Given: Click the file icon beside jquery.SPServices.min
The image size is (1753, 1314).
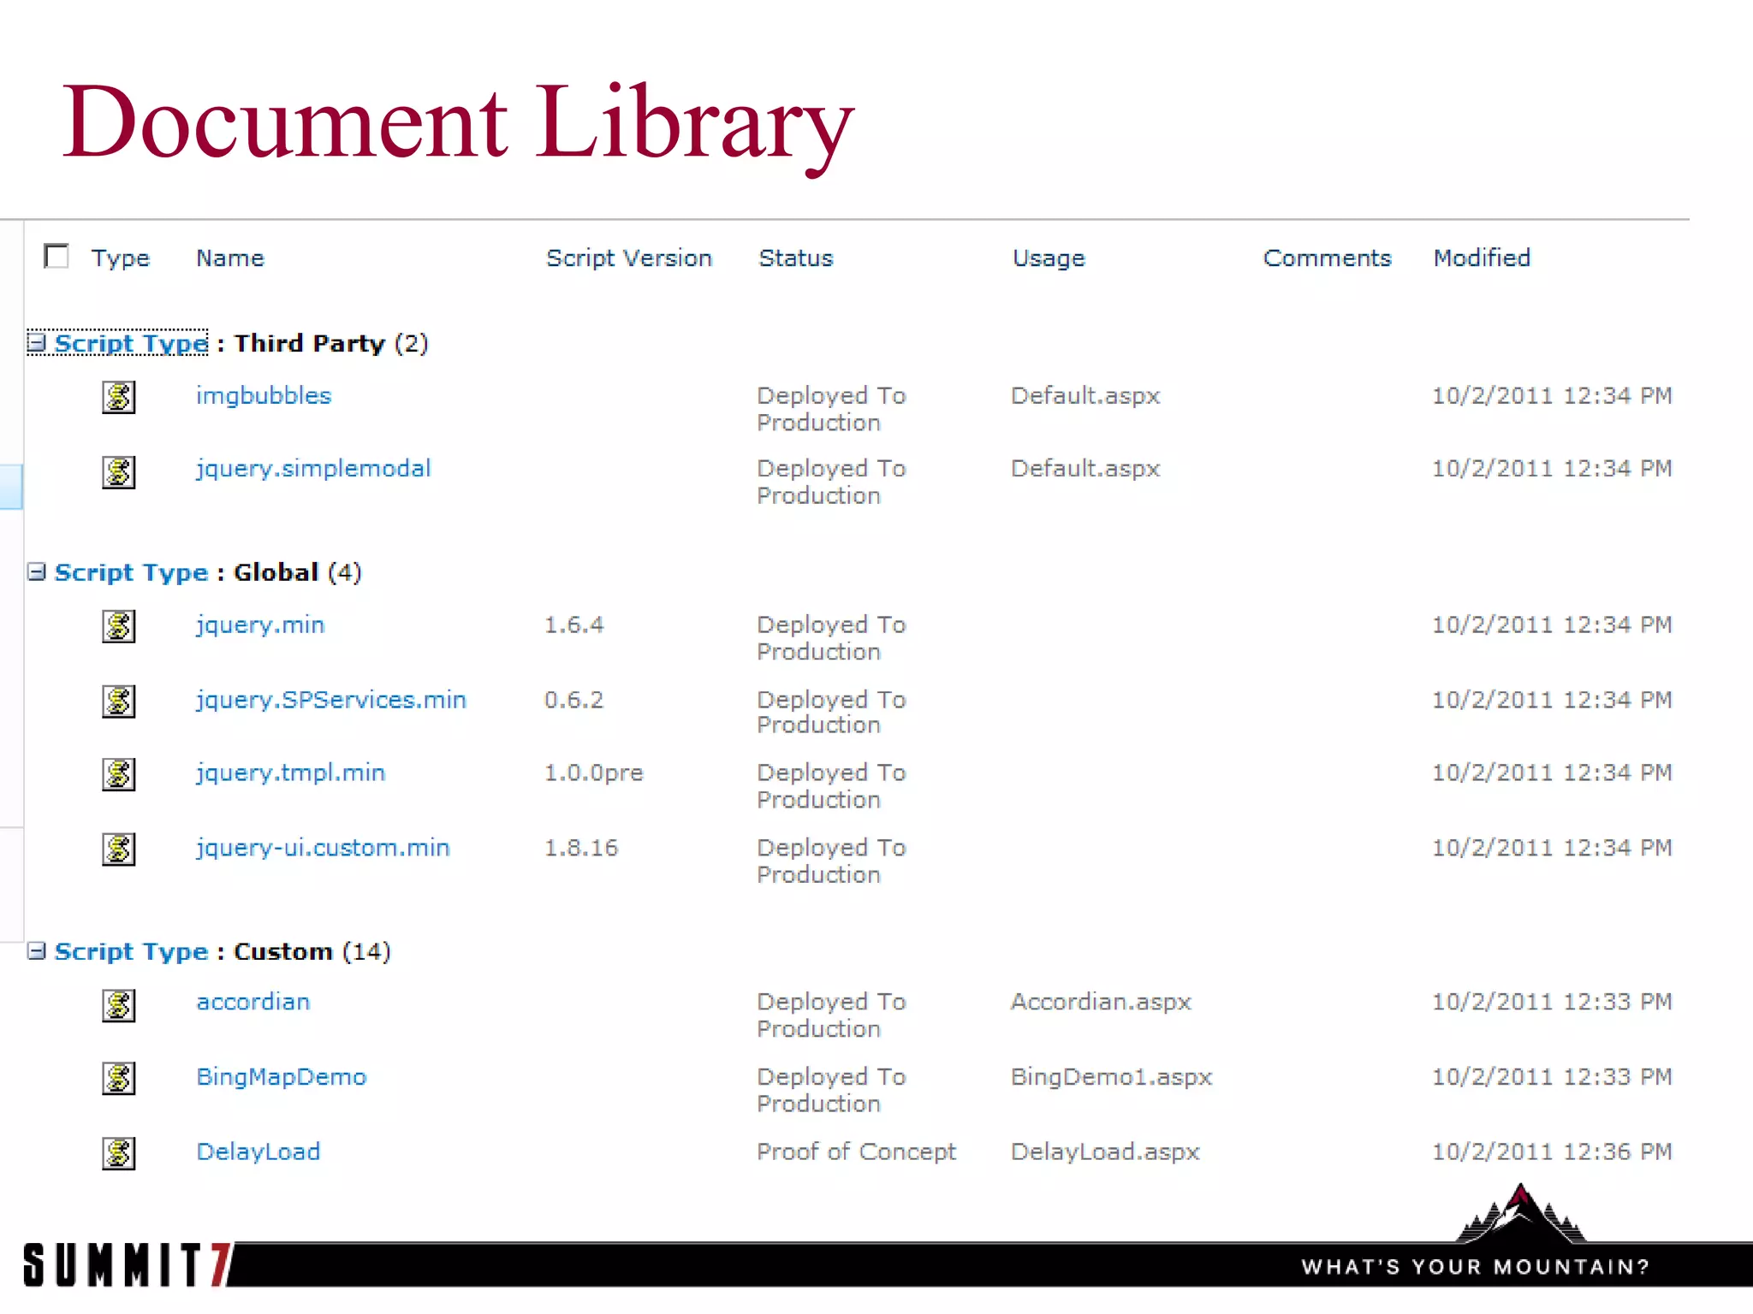Looking at the screenshot, I should tap(119, 701).
